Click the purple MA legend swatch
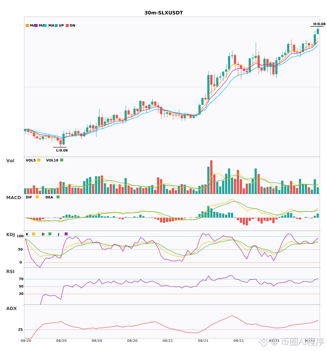The width and height of the screenshot is (327, 351). (x=36, y=25)
